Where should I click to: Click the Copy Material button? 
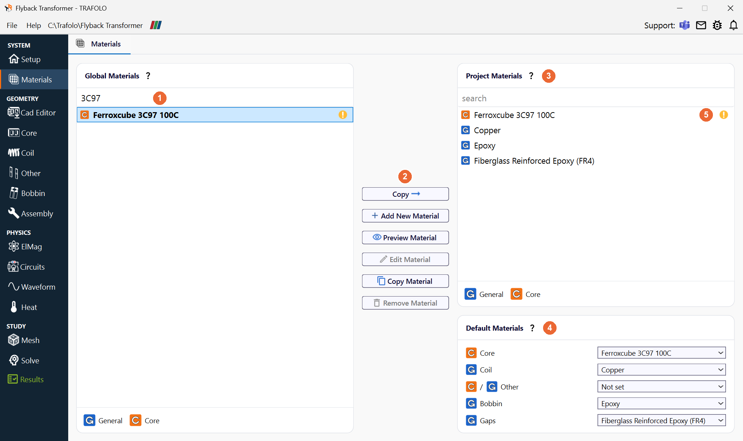(405, 281)
